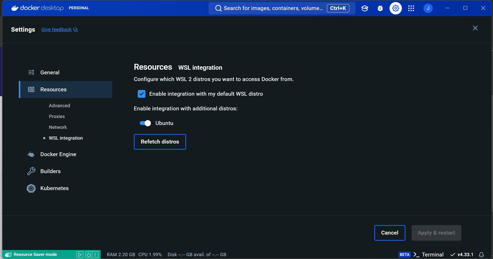Click the Resource Saver mode label
Viewport: 493px width, 259px height.
(x=35, y=254)
